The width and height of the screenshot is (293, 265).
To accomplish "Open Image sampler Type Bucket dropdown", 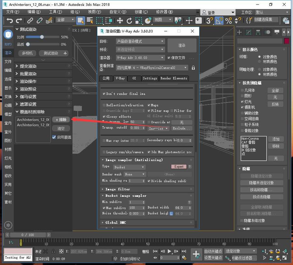I will point(129,167).
